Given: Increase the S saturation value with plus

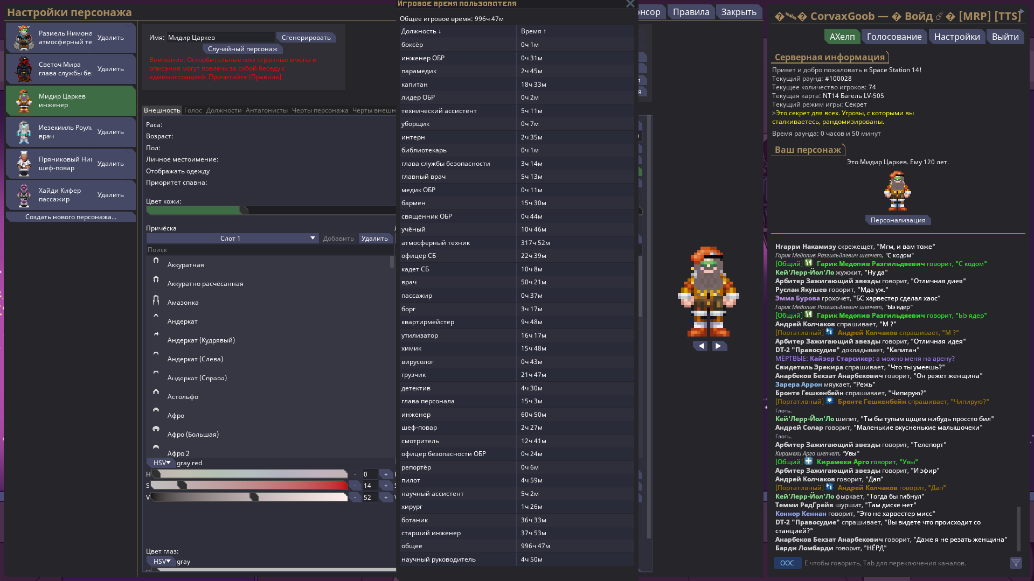Looking at the screenshot, I should pyautogui.click(x=386, y=486).
